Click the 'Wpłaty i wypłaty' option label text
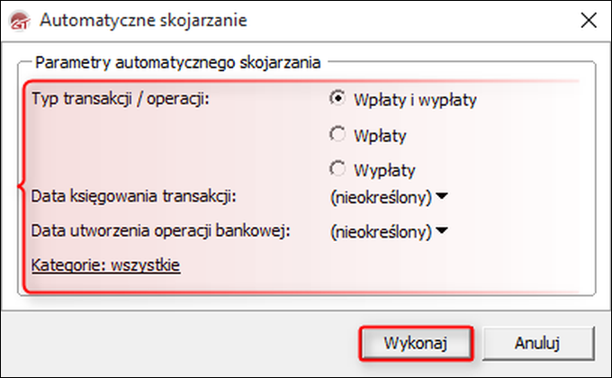The width and height of the screenshot is (612, 378). tap(415, 100)
